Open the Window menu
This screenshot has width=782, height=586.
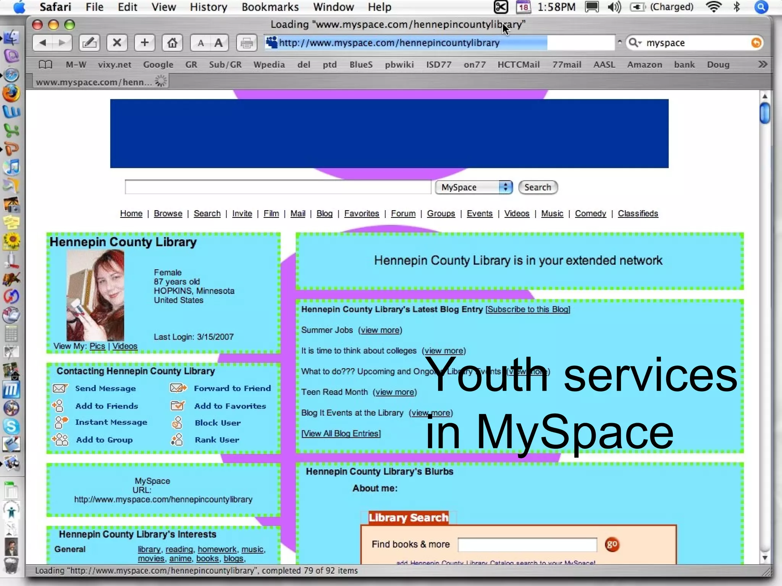(333, 7)
